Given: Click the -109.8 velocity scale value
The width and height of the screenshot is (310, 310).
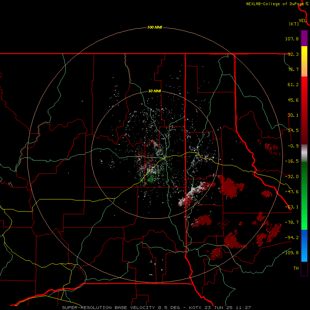Looking at the screenshot, I should (290, 253).
